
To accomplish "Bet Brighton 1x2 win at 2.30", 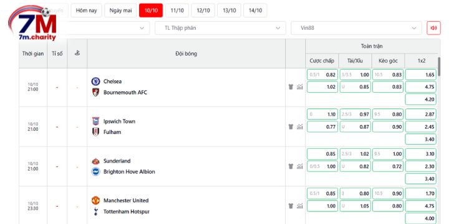I will 421,166.
